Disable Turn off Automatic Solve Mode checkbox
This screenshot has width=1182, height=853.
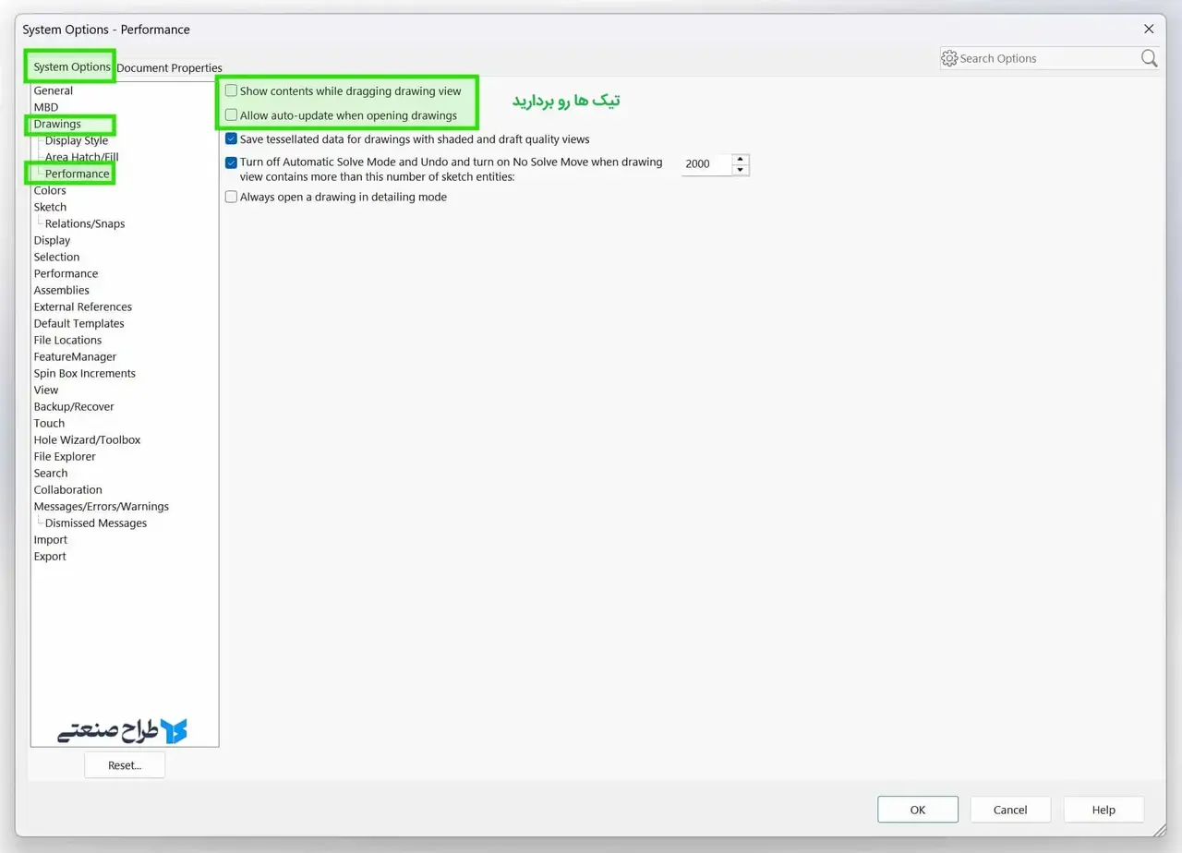(232, 162)
